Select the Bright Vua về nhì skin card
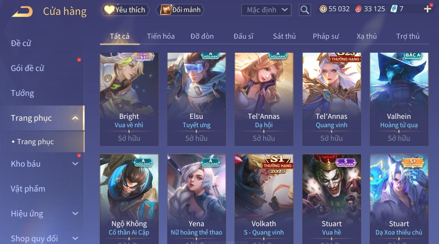Viewport: 439px width, 244px height. (x=129, y=99)
